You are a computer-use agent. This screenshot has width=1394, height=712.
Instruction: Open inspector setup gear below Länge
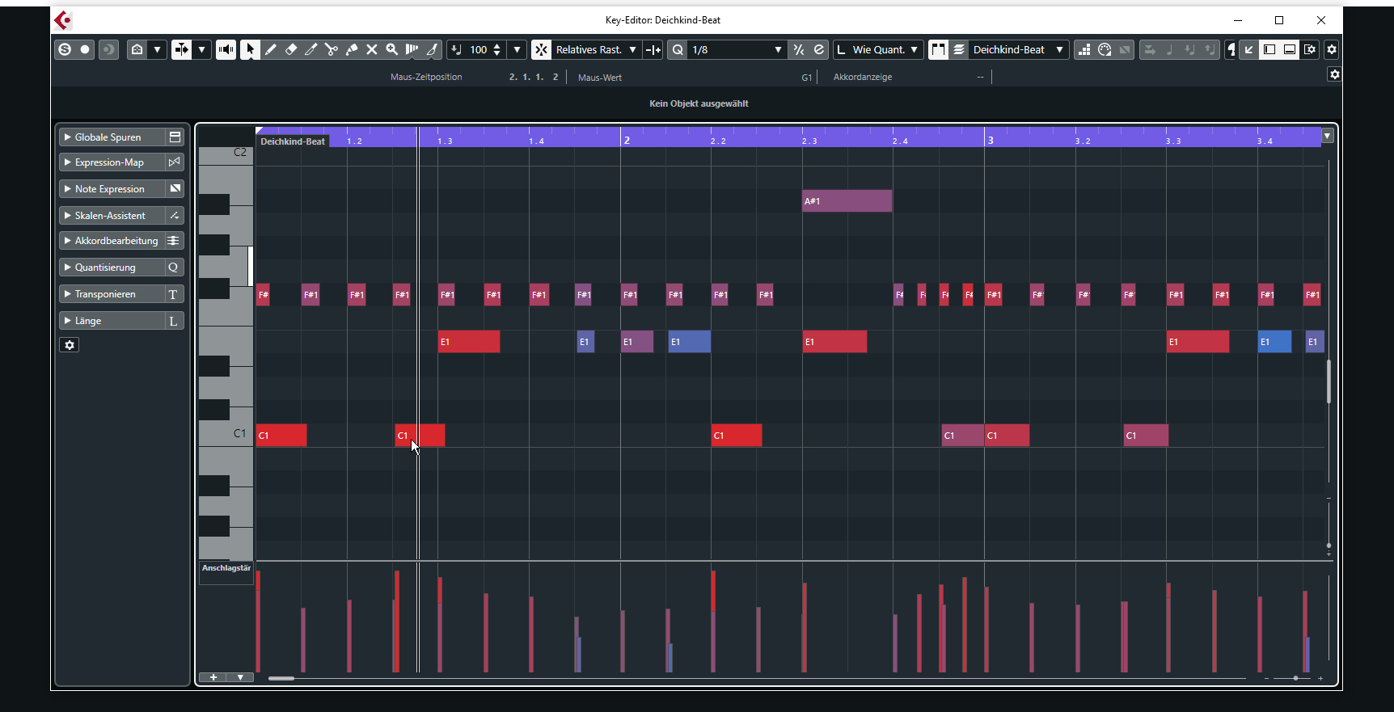70,345
